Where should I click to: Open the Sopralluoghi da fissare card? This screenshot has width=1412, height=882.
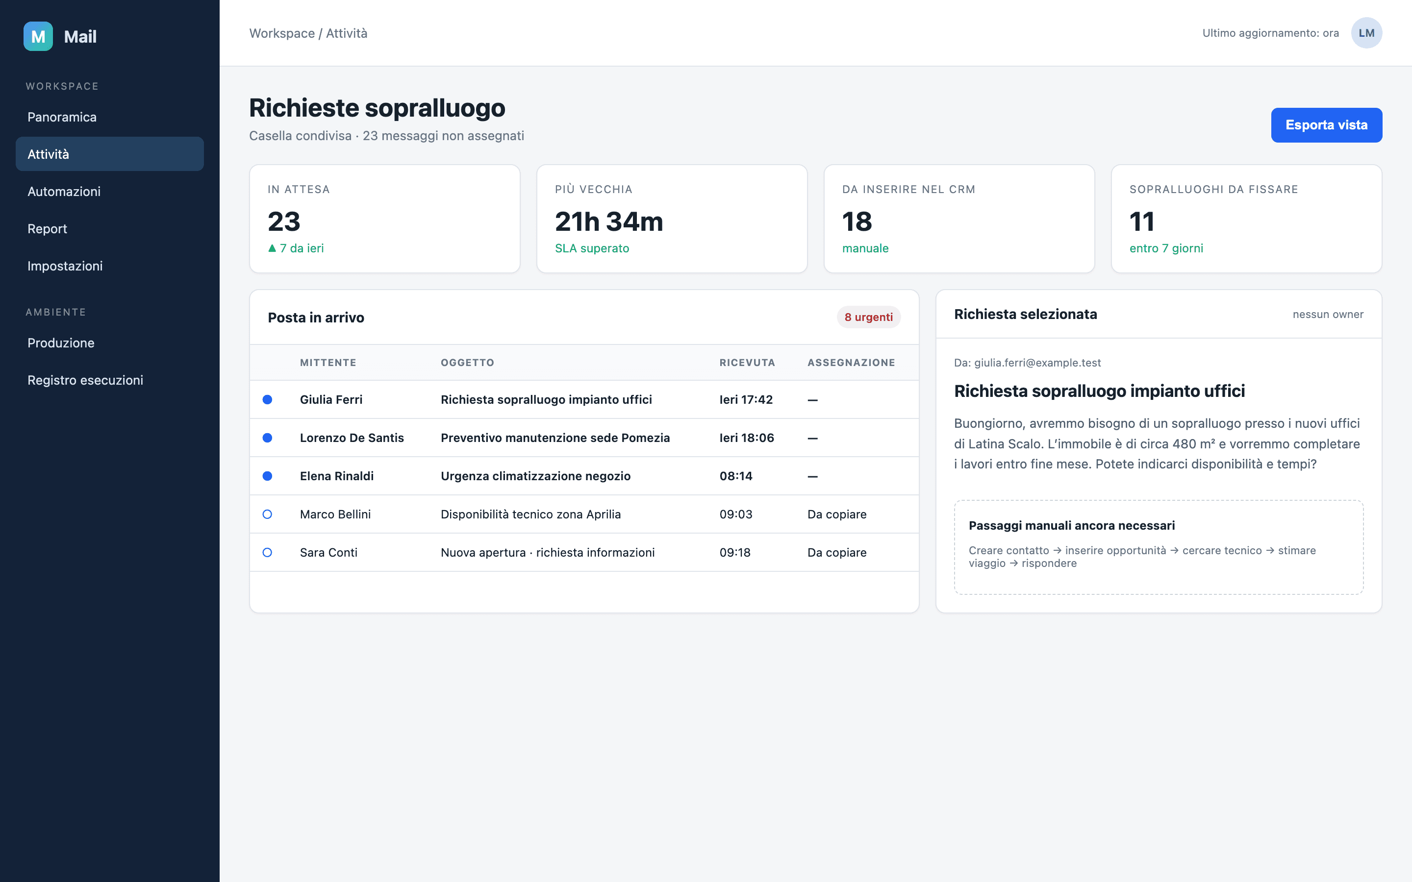(1246, 219)
